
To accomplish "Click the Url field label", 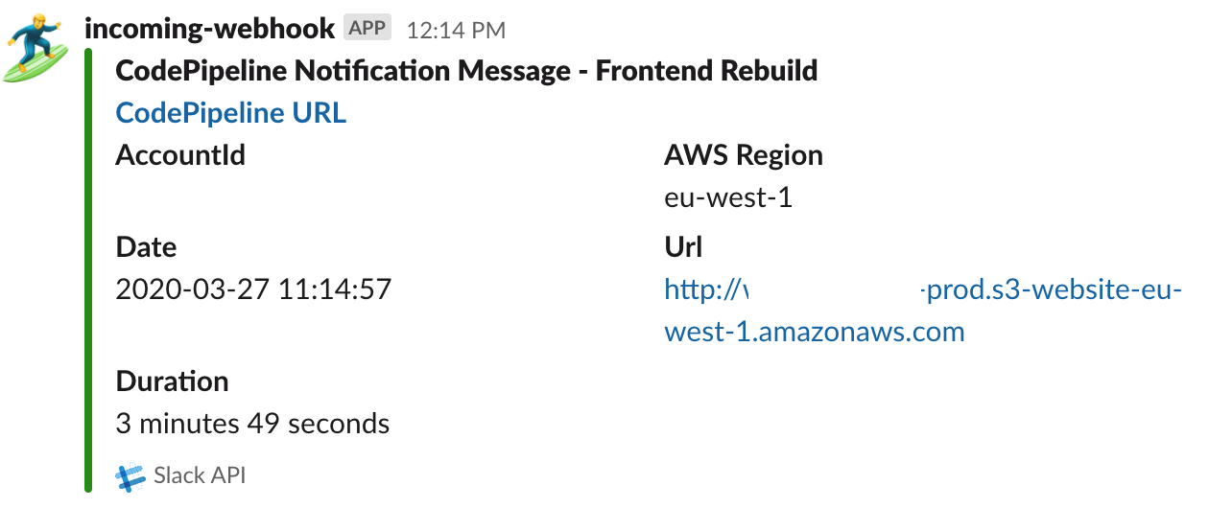I will click(x=683, y=247).
